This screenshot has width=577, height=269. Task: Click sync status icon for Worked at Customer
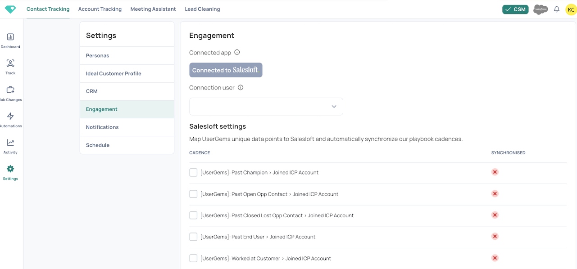pos(495,258)
